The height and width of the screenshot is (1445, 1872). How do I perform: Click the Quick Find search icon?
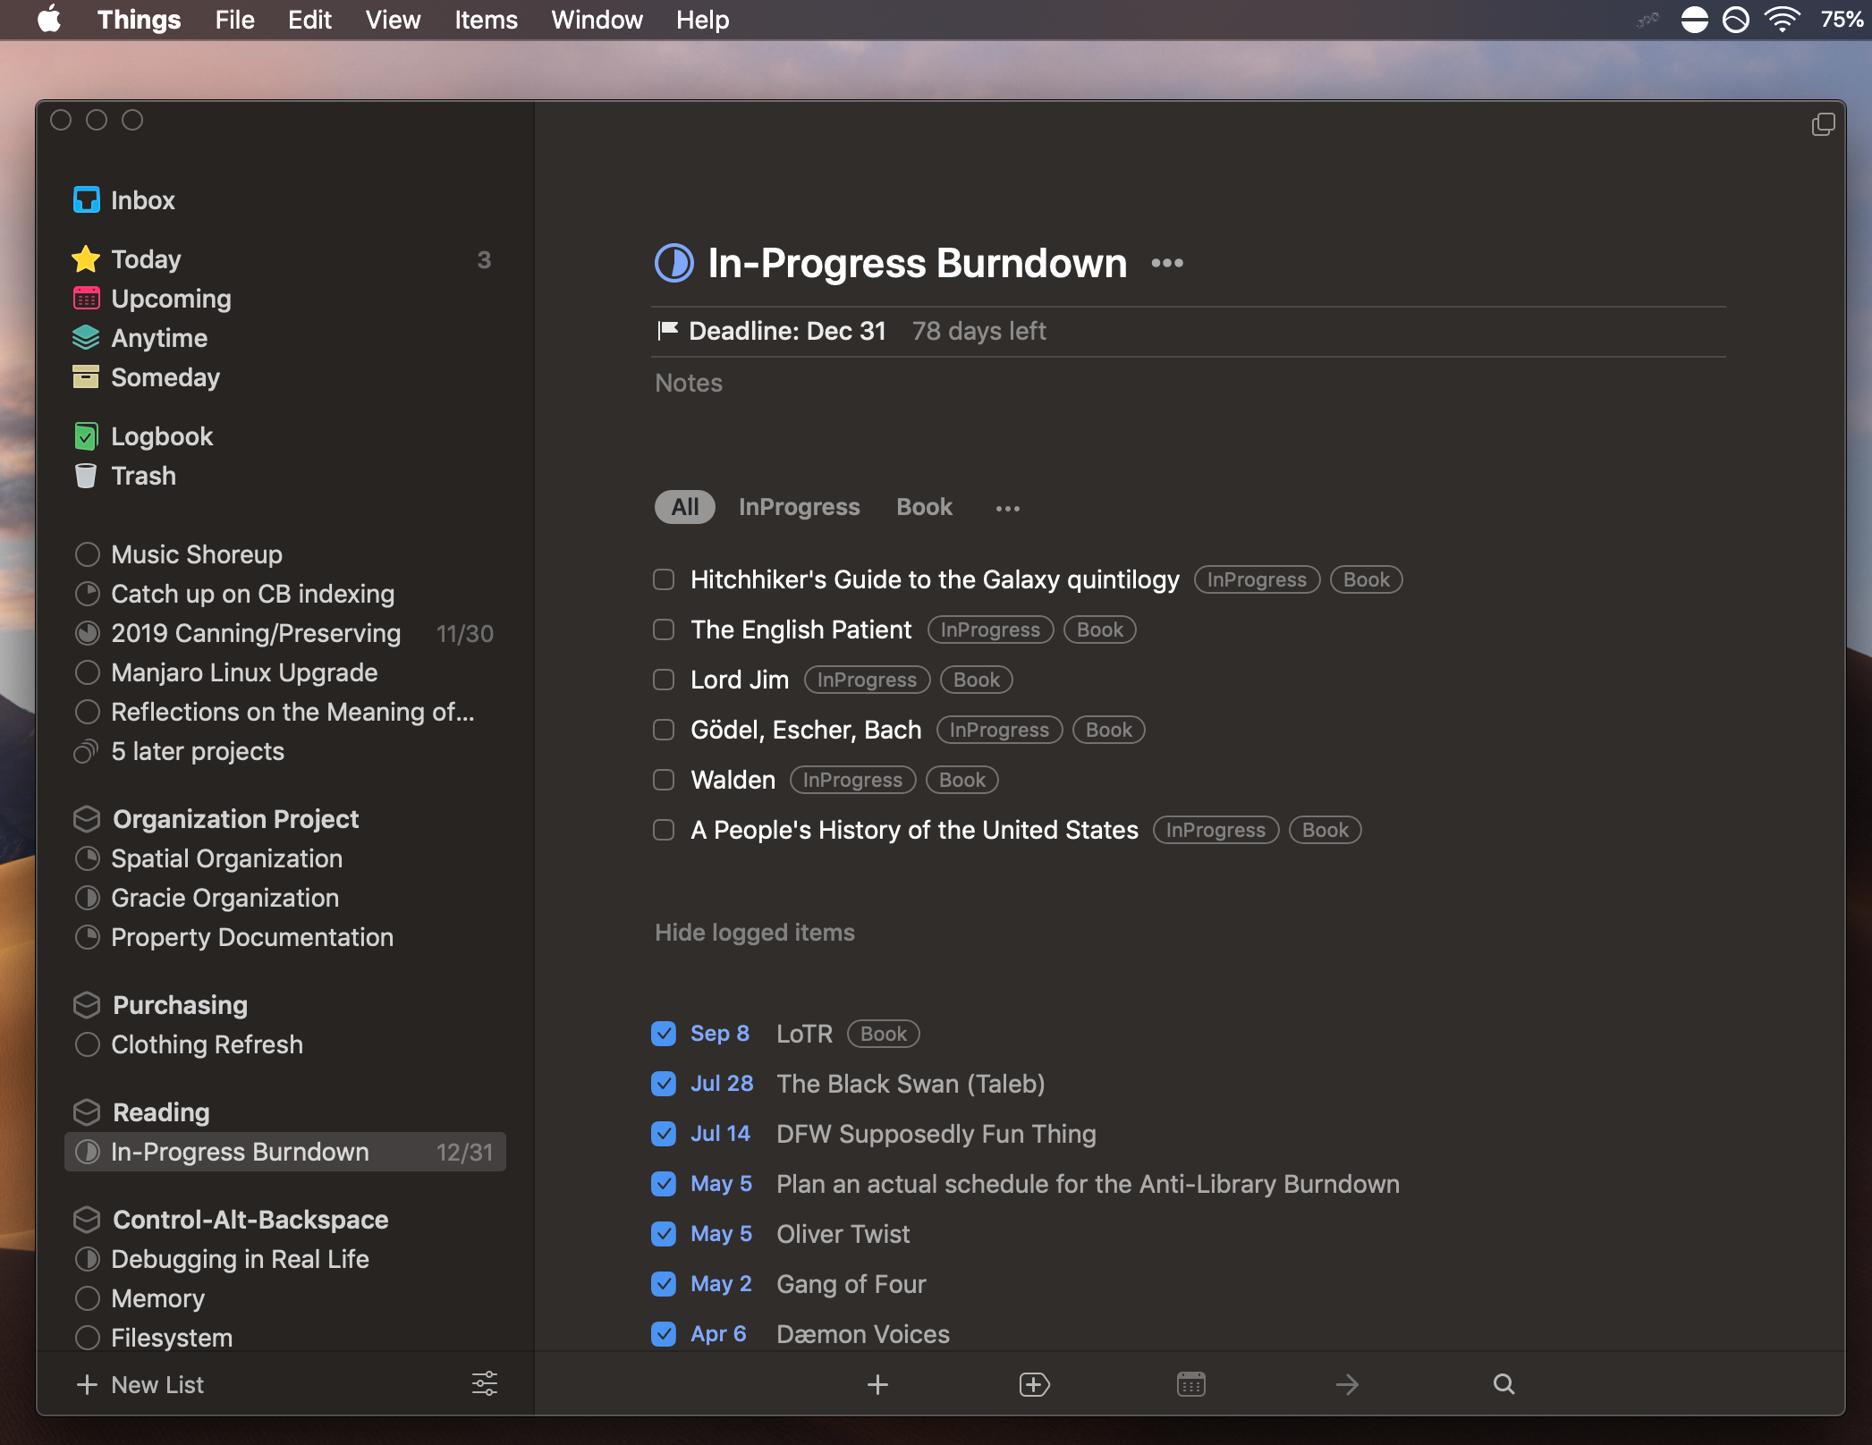(x=1504, y=1384)
